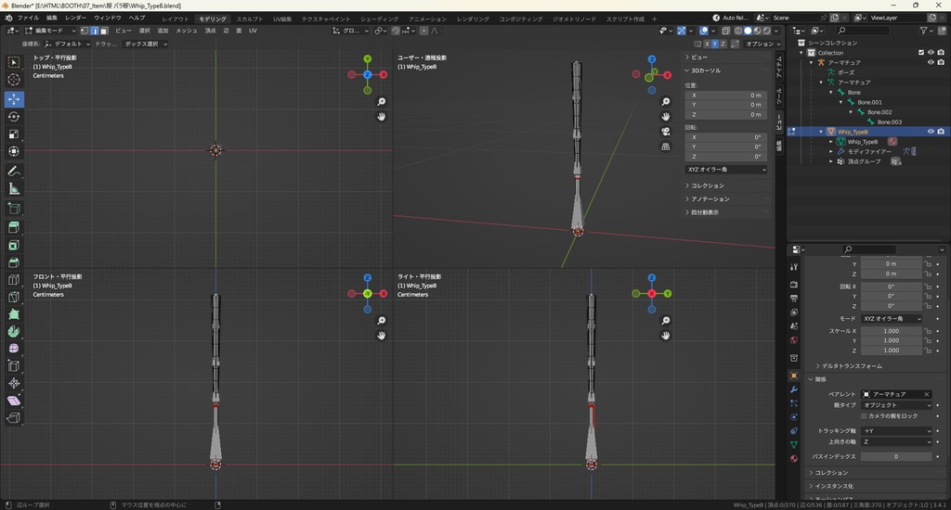Switch to the スカルプト workspace tab

pos(249,19)
